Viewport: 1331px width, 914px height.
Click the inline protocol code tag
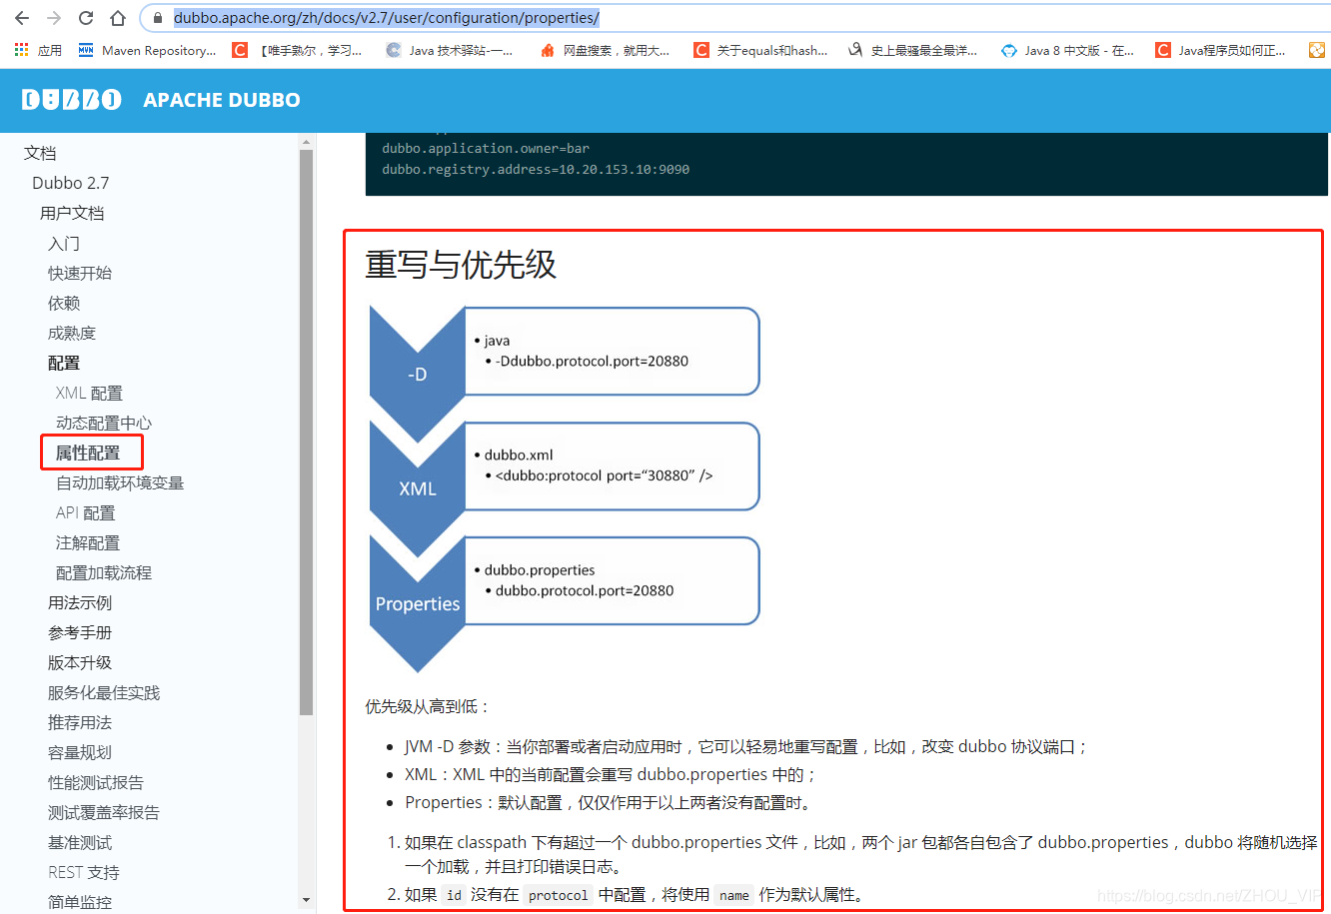pyautogui.click(x=558, y=895)
